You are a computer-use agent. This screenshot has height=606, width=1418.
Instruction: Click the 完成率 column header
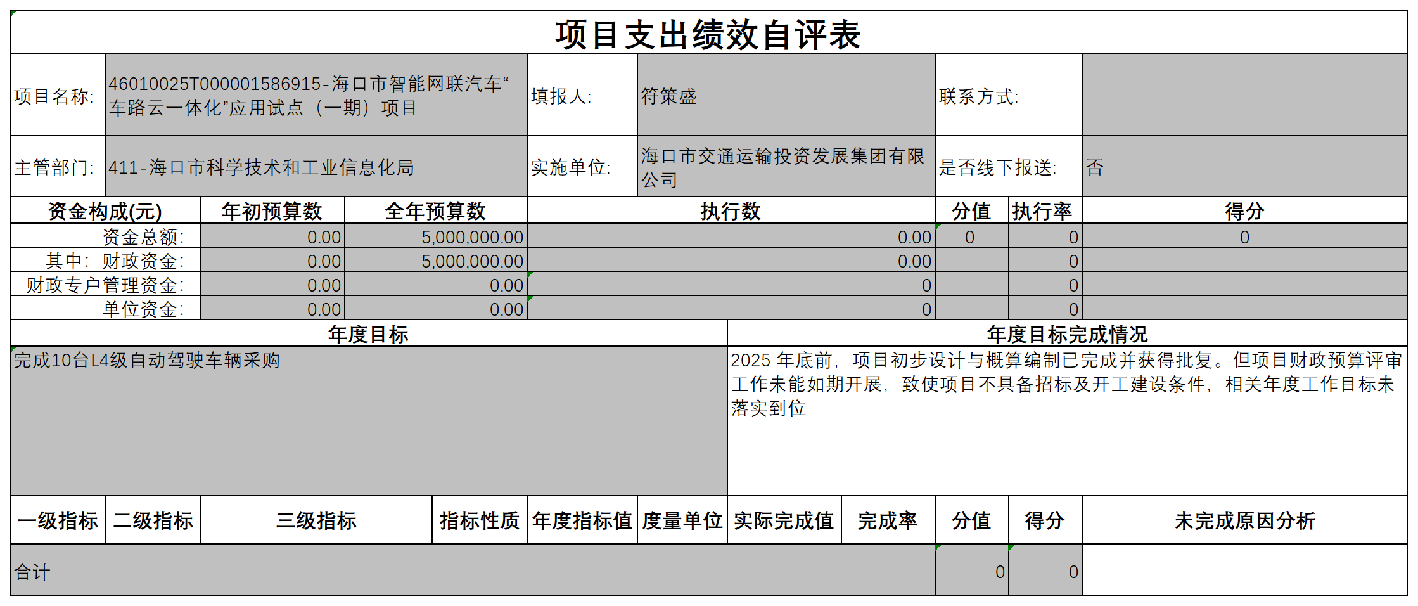click(x=888, y=520)
